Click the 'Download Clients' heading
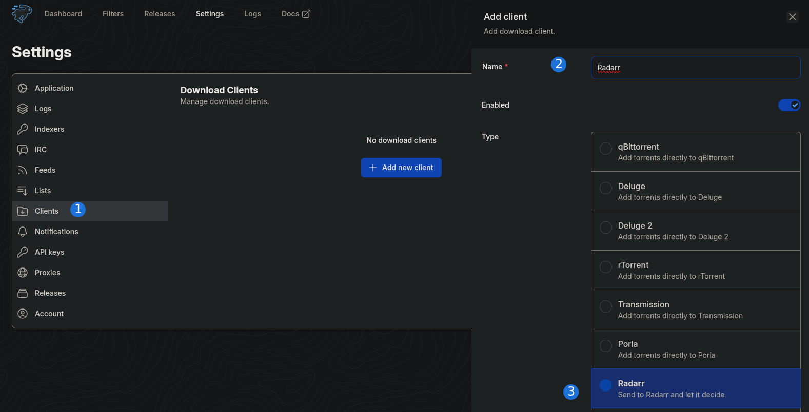Image resolution: width=809 pixels, height=412 pixels. point(219,90)
